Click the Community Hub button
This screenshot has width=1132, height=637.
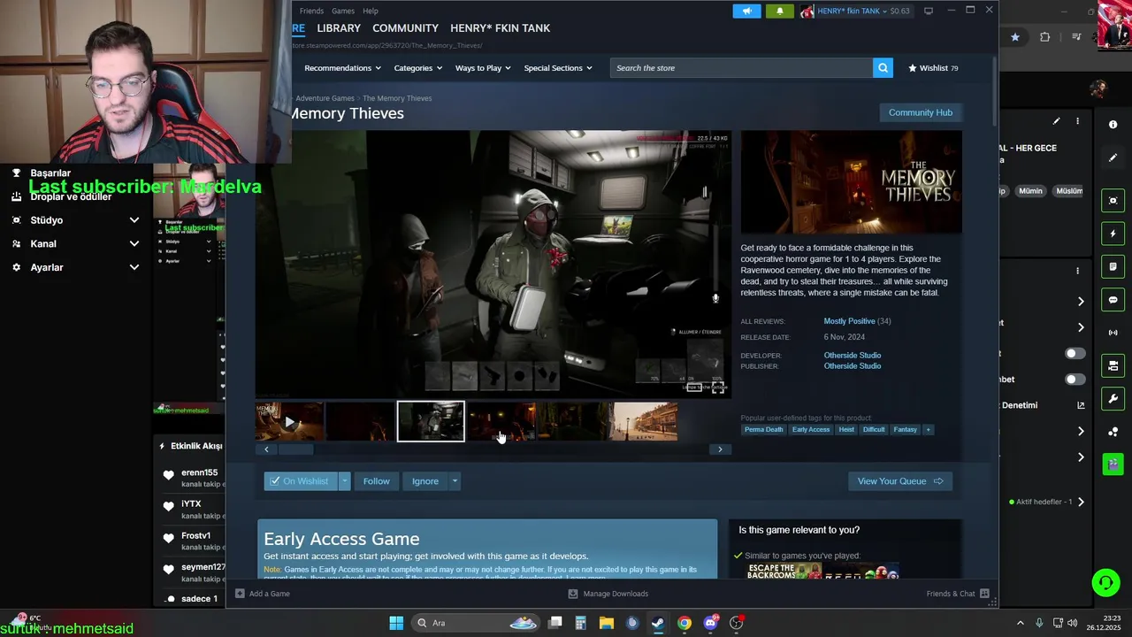click(x=921, y=112)
